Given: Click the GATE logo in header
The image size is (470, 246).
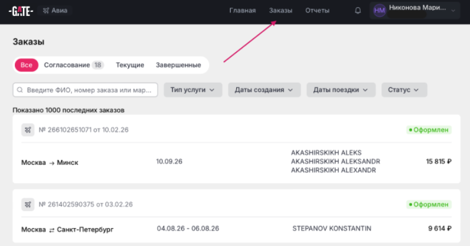Looking at the screenshot, I should [21, 11].
